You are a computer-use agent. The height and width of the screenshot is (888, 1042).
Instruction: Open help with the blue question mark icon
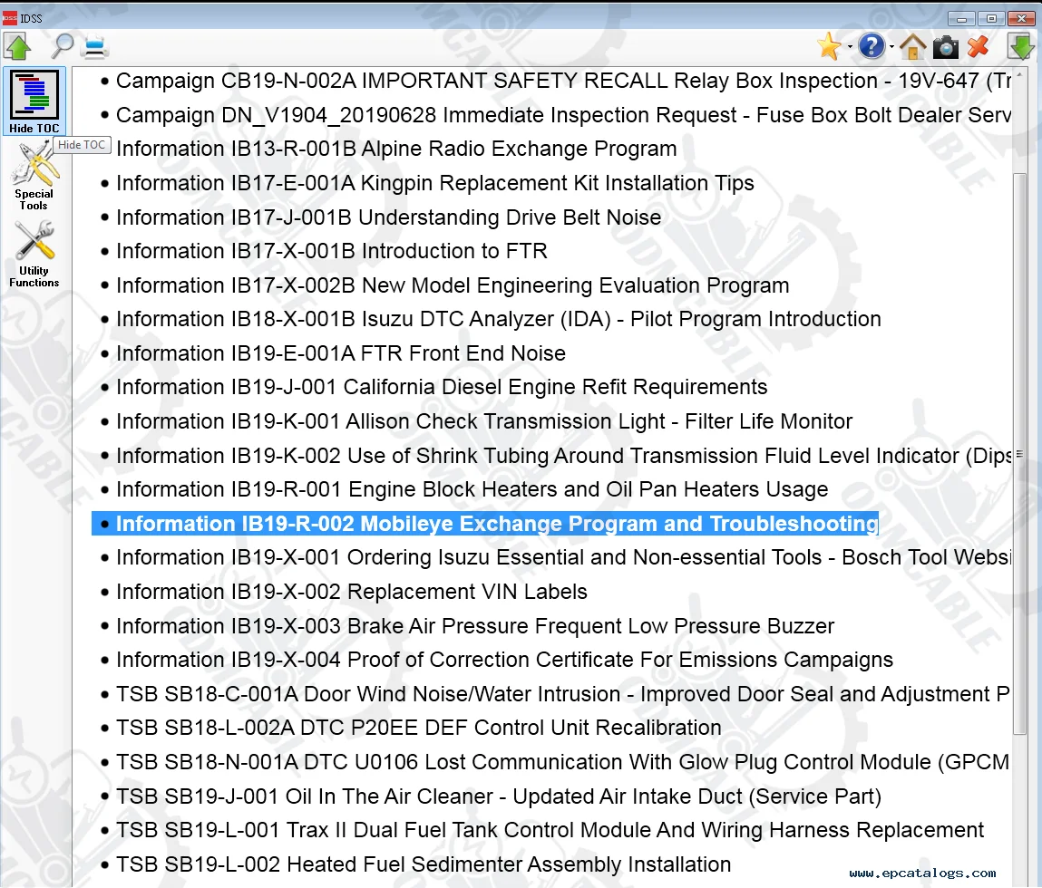871,46
